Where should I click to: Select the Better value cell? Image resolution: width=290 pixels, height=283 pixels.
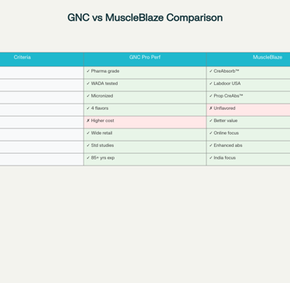248,122
